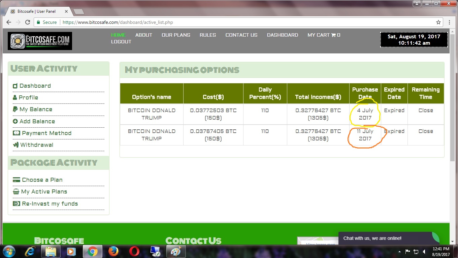
Task: Open Payment Method page
Action: click(42, 133)
